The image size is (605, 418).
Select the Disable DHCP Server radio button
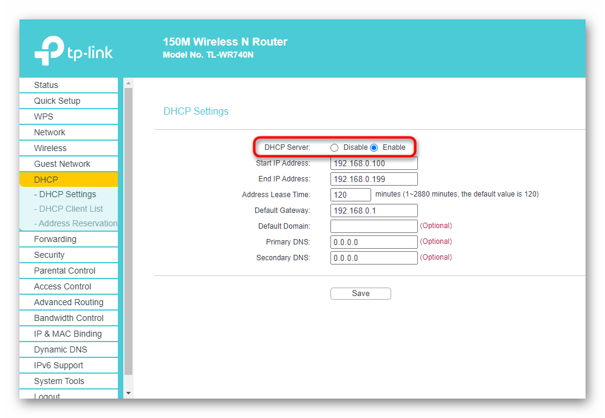point(334,147)
